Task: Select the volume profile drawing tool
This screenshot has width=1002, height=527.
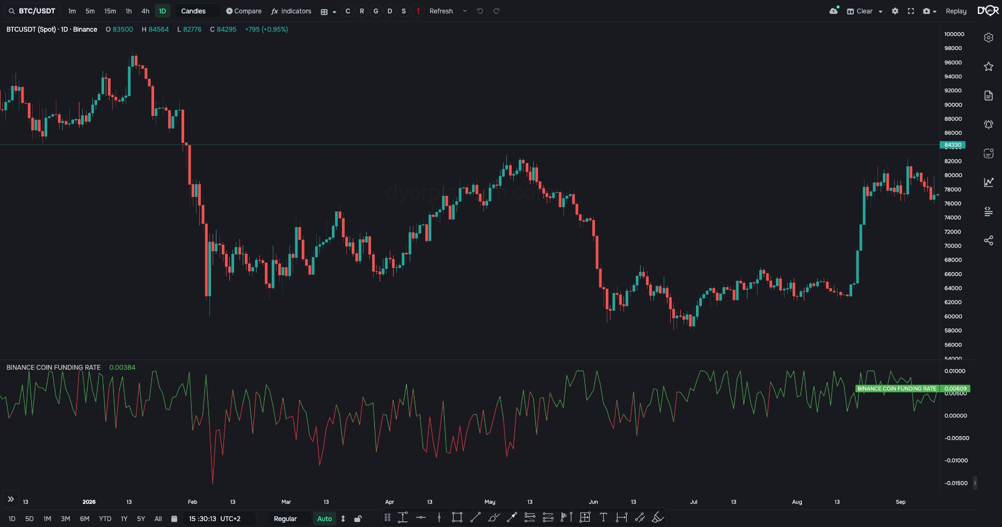Action: (567, 517)
